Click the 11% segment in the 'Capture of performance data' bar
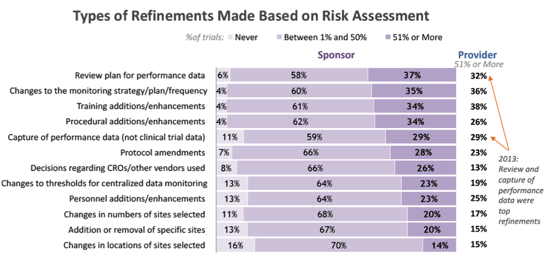Image resolution: width=551 pixels, height=255 pixels. [231, 137]
